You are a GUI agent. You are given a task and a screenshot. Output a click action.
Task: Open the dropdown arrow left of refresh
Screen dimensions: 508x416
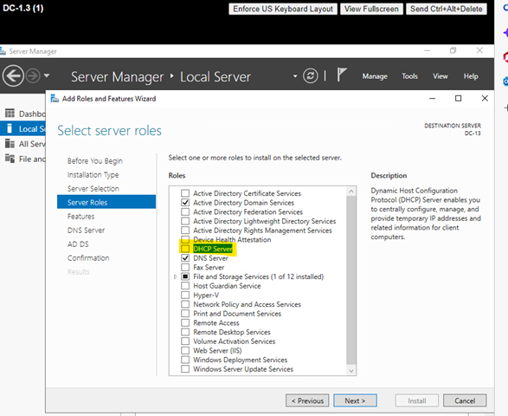(295, 76)
